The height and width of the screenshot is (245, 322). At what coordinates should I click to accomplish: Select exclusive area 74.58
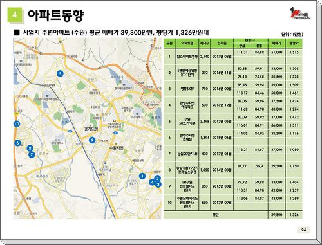pos(260,77)
